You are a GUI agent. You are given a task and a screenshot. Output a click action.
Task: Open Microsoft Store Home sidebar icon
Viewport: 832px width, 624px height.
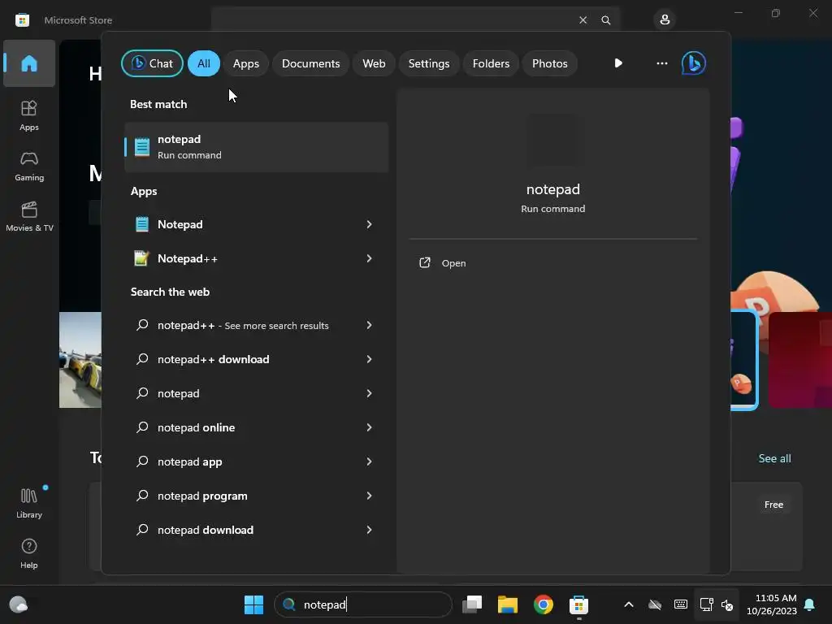[29, 63]
